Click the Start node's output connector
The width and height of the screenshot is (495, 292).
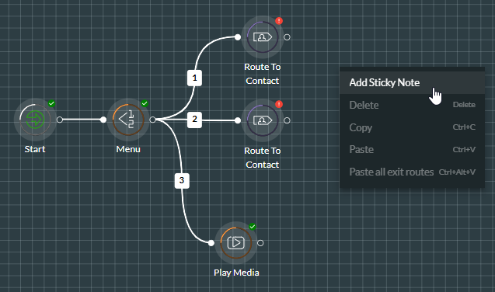60,120
